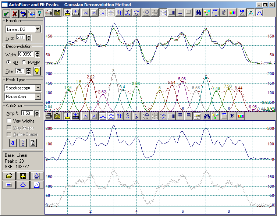Viewport: 277px width, 216px height.
Task: Click the blue undo arrow icon
Action: [23, 14]
